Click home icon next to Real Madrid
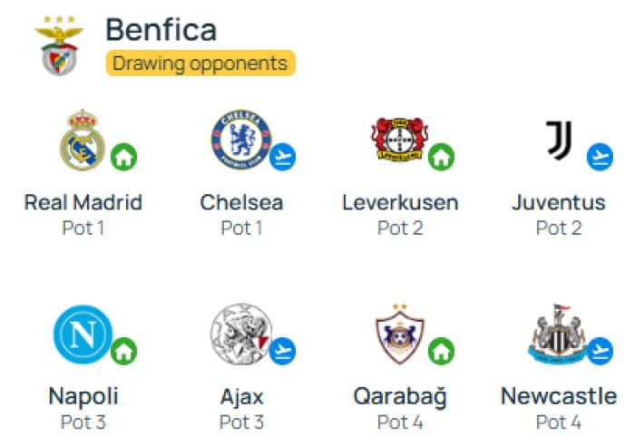Viewport: 635px width, 446px height. pos(124,157)
